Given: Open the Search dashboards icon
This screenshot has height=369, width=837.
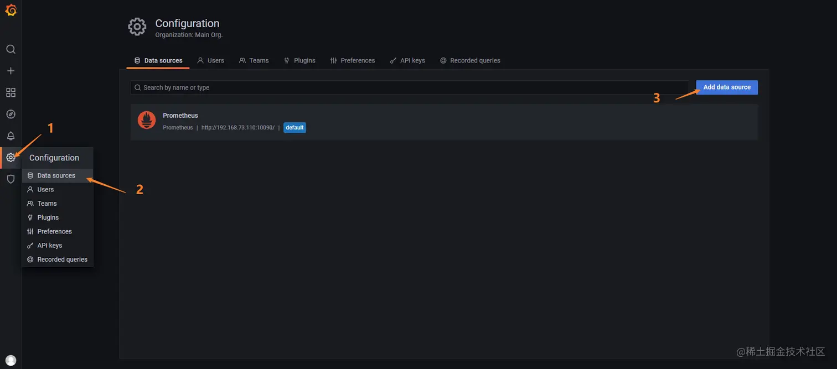Looking at the screenshot, I should click(x=11, y=49).
